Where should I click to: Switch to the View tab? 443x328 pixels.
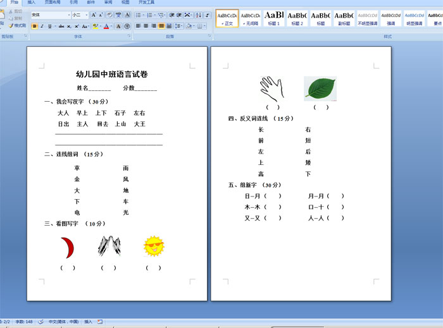point(125,3)
